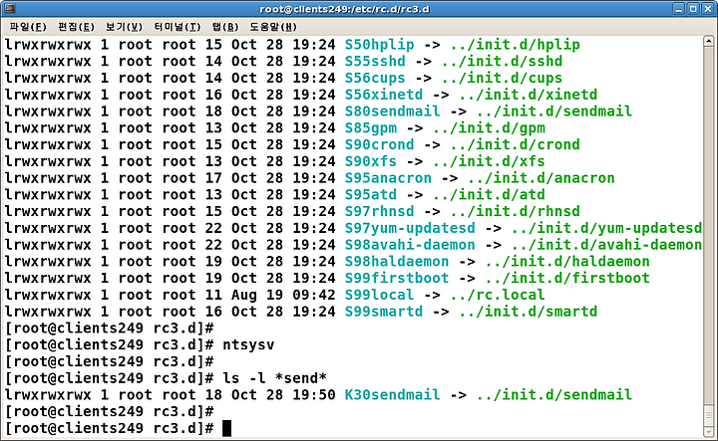Click the S90xfs entry
Viewport: 718px width, 441px height.
370,161
